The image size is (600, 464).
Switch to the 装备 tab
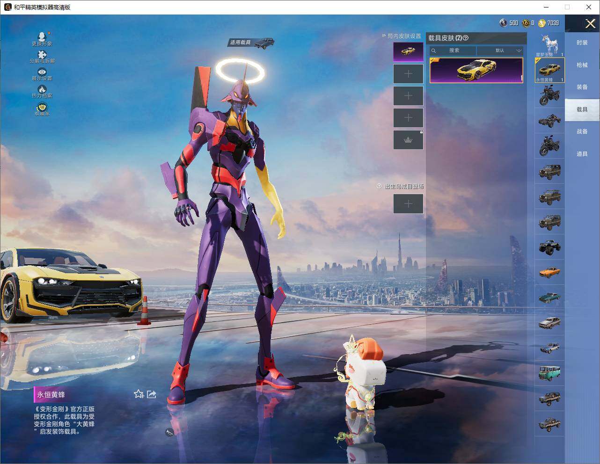click(x=582, y=87)
